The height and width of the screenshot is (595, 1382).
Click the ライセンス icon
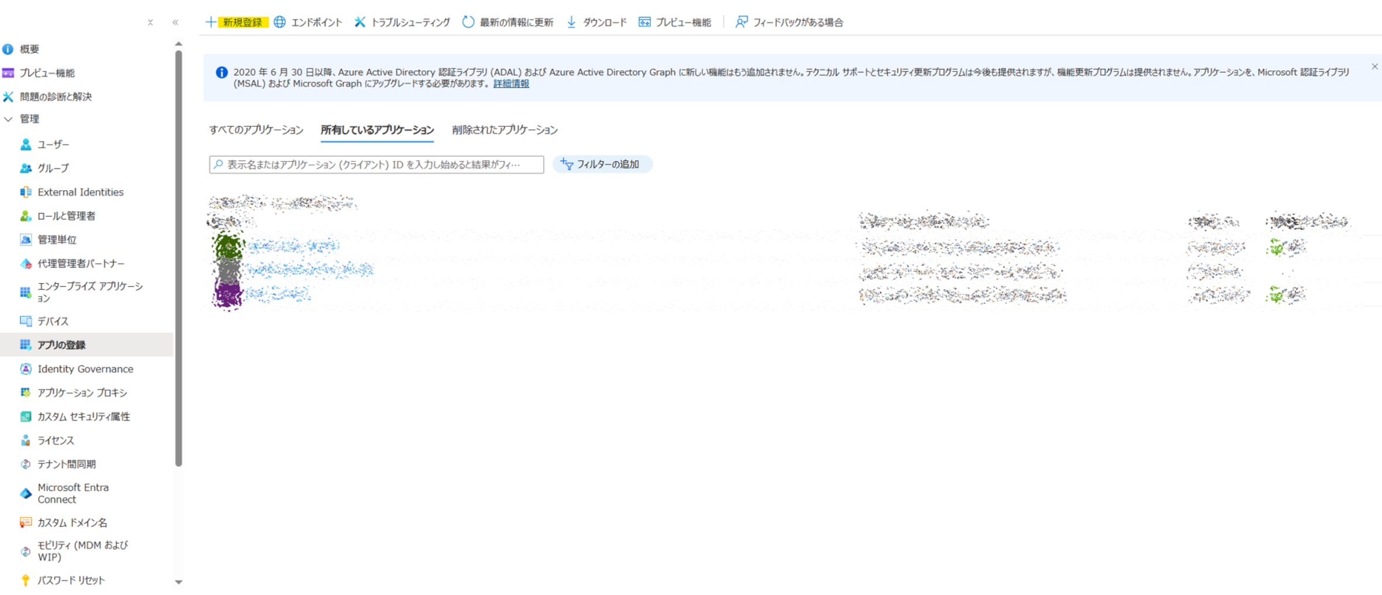point(26,441)
